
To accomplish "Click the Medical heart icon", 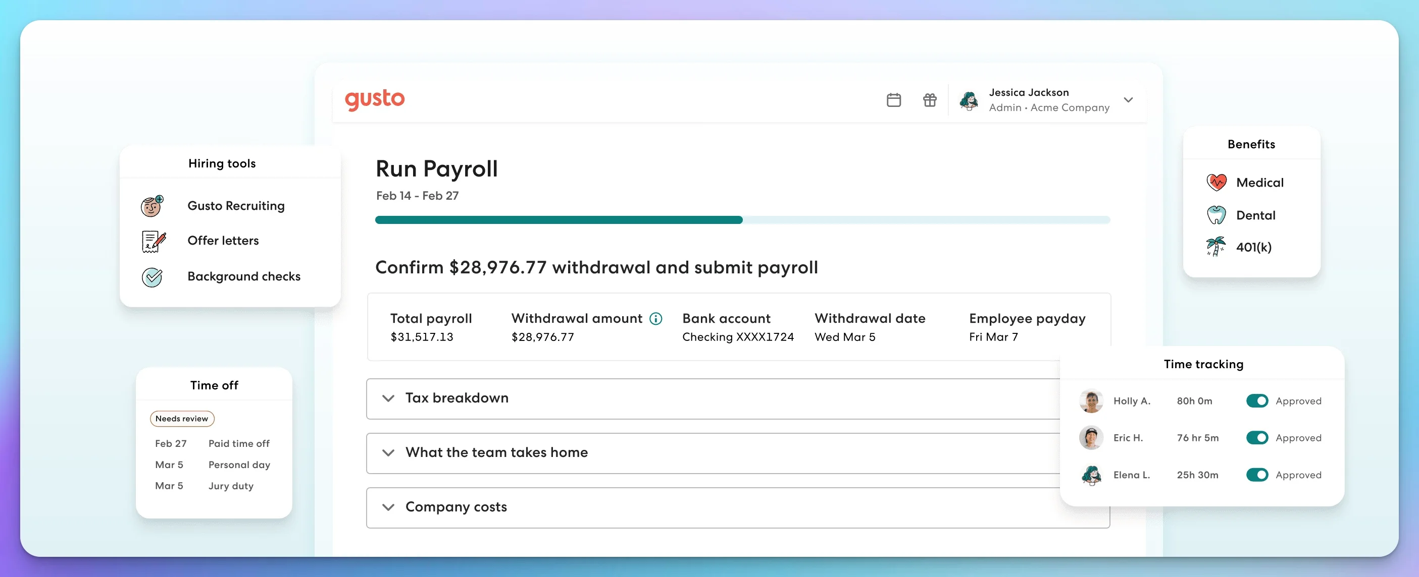I will pyautogui.click(x=1217, y=182).
